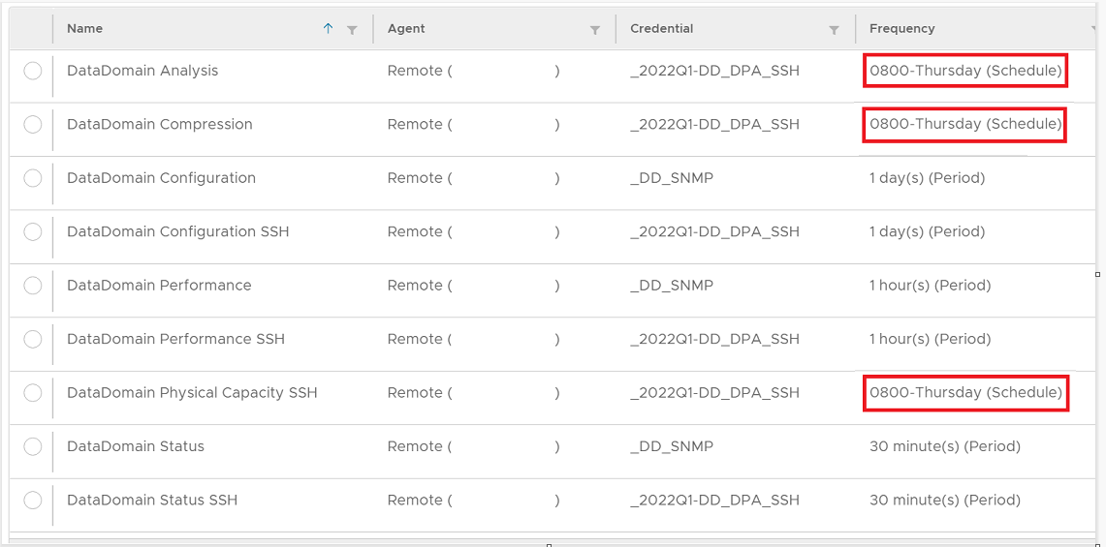Click the ascending sort arrow in Name column
Screen dimensions: 1106x547
[x=328, y=29]
